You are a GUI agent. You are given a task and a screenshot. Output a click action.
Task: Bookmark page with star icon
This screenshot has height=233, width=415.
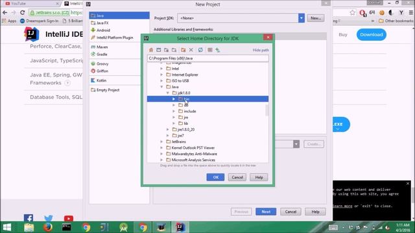coord(352,12)
